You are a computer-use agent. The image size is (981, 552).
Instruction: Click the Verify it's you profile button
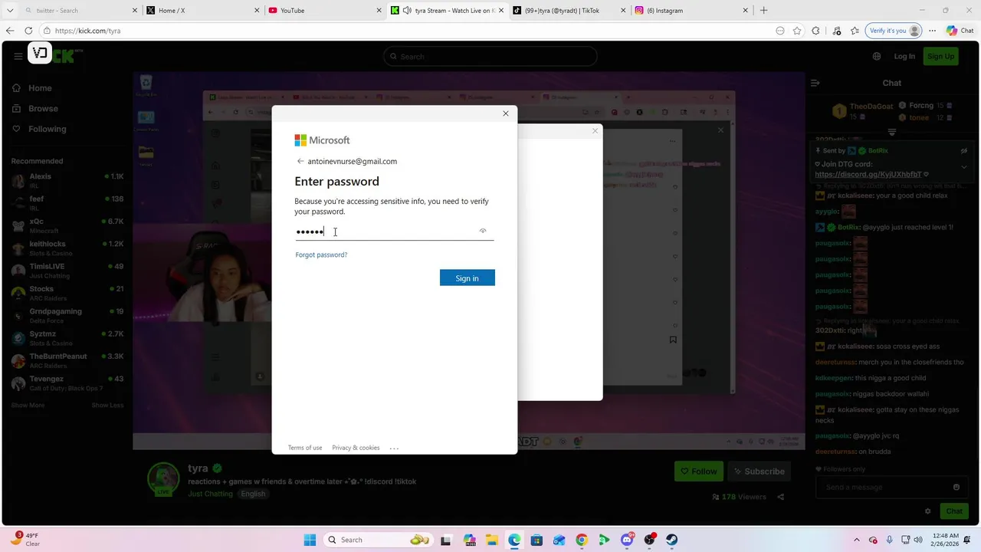pyautogui.click(x=894, y=31)
